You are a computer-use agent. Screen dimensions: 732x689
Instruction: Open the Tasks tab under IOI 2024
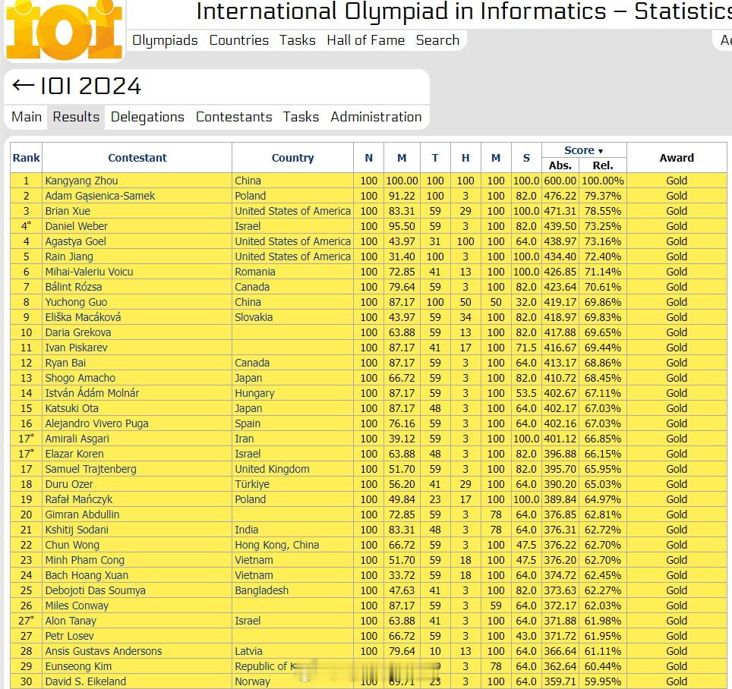click(301, 117)
